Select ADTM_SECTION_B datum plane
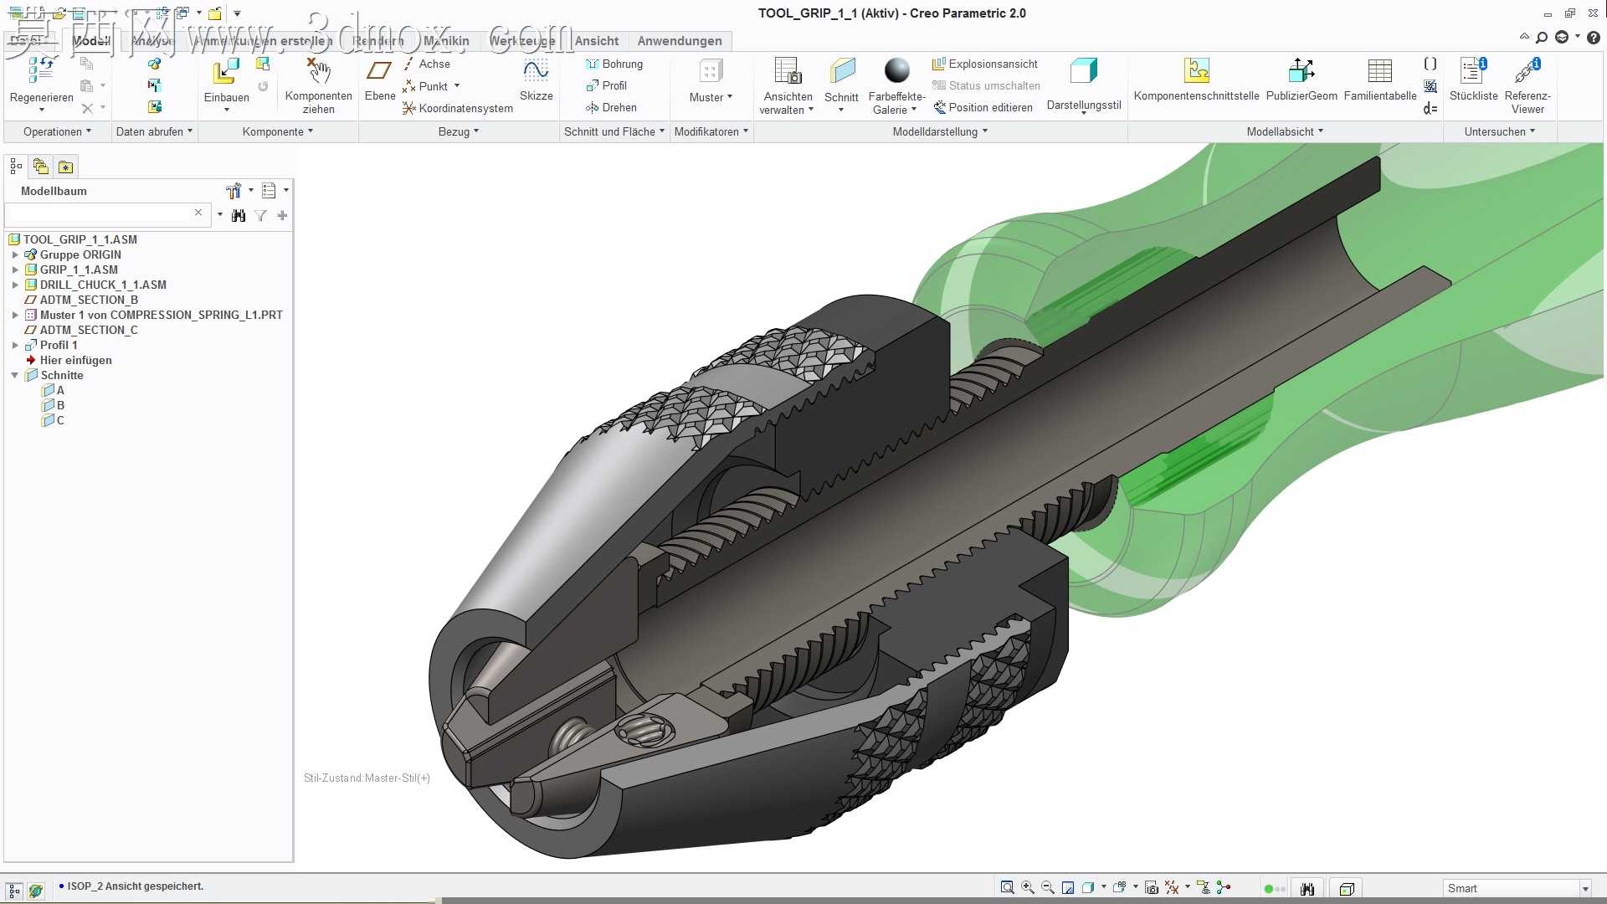 (89, 300)
